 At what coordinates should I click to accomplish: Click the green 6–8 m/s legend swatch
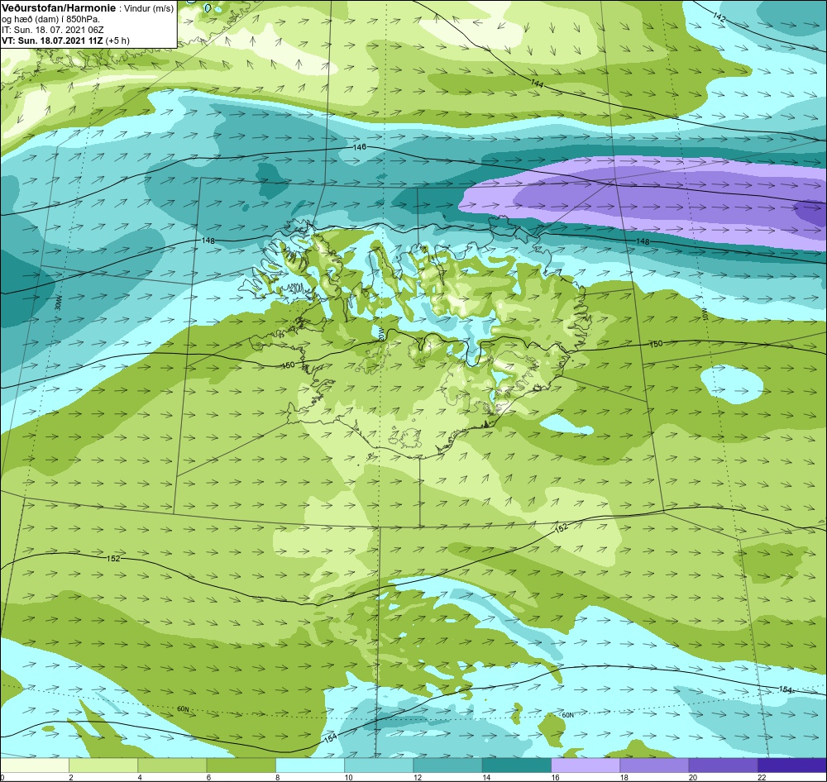click(x=241, y=765)
